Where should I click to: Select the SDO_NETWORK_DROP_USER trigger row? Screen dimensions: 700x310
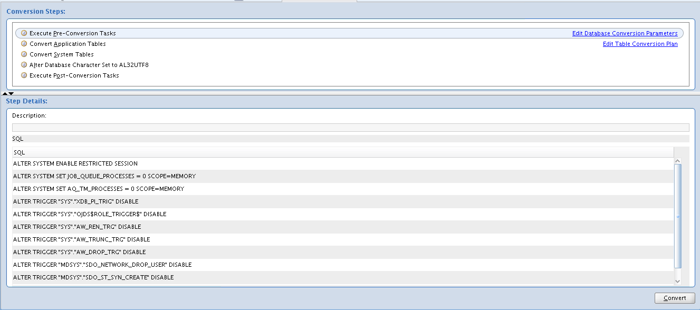pos(102,265)
